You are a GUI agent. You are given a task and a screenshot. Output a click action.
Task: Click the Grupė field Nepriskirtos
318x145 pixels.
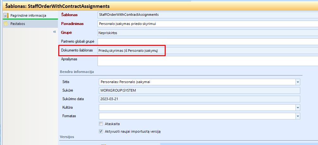[x=208, y=33]
